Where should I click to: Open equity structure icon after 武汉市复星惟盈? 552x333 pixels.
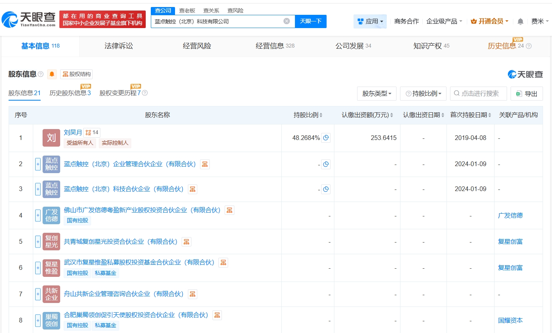pos(223,262)
